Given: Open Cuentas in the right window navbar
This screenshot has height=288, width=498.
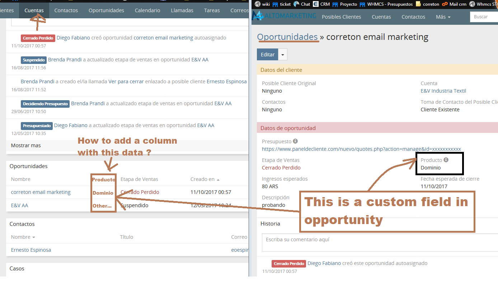Looking at the screenshot, I should [x=381, y=17].
